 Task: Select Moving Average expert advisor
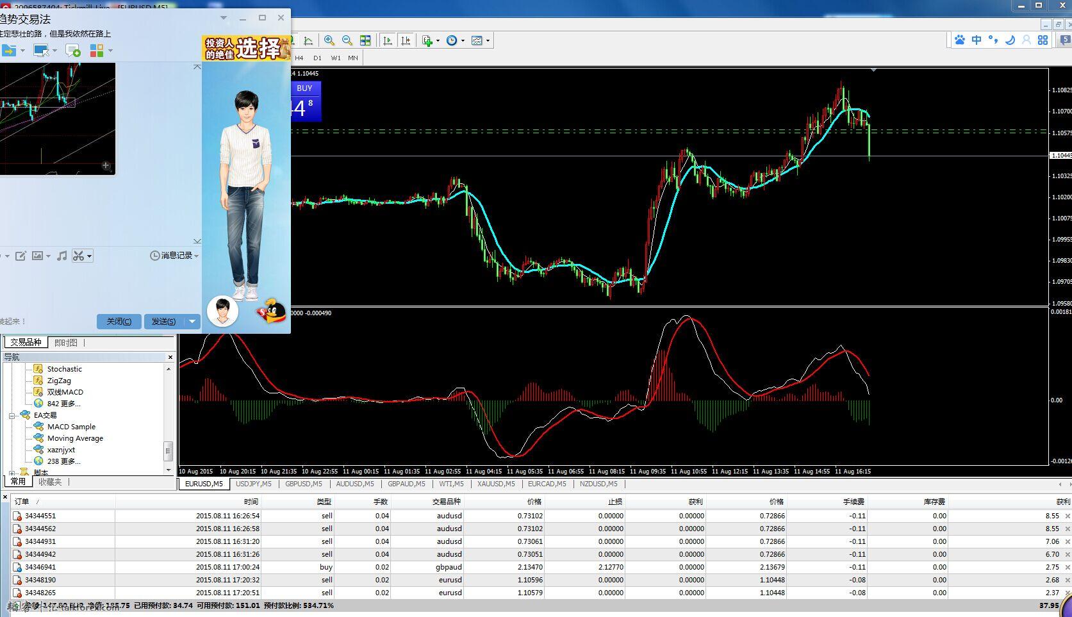[75, 438]
